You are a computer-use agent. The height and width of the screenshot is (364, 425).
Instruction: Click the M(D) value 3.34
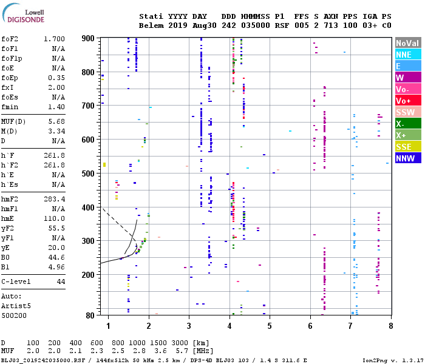coord(56,132)
